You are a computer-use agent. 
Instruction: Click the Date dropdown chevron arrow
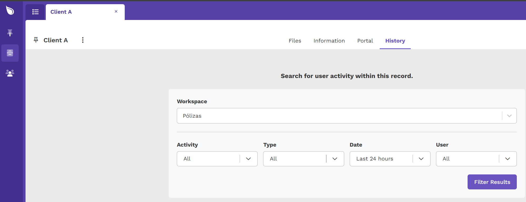(421, 159)
